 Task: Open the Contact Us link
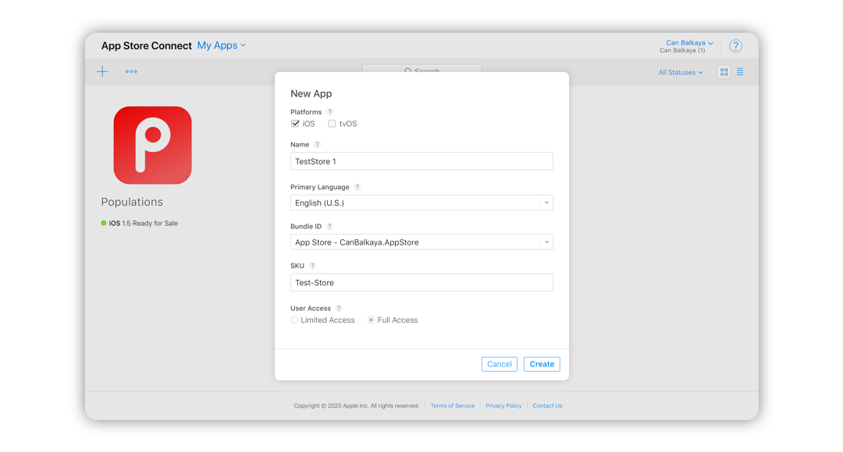(547, 406)
